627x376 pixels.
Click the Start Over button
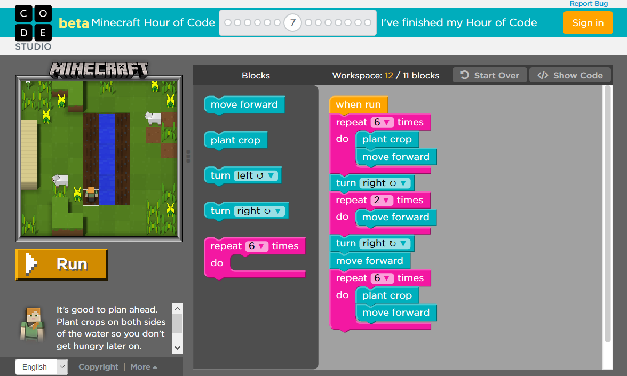point(489,75)
